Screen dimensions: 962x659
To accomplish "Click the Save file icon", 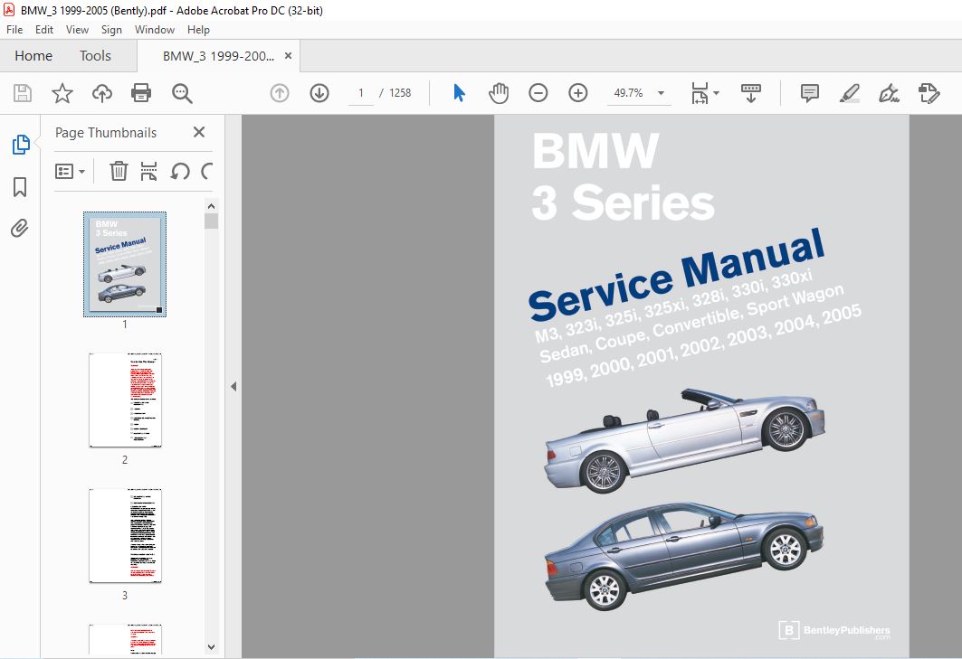I will pos(23,93).
